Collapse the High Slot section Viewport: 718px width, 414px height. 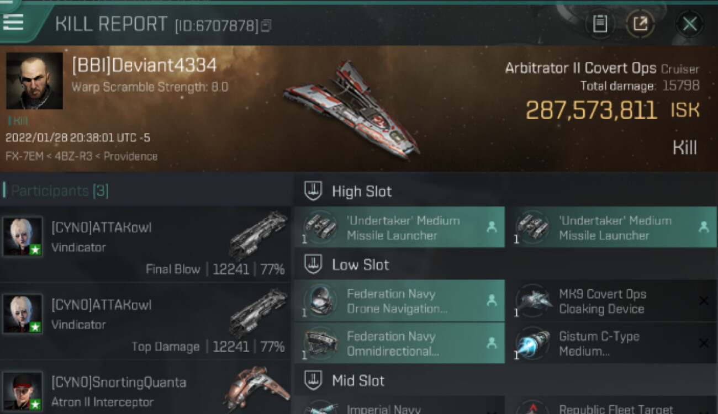tap(313, 191)
